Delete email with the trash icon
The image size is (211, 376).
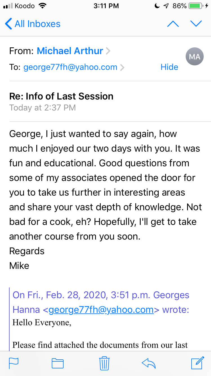coord(104,363)
